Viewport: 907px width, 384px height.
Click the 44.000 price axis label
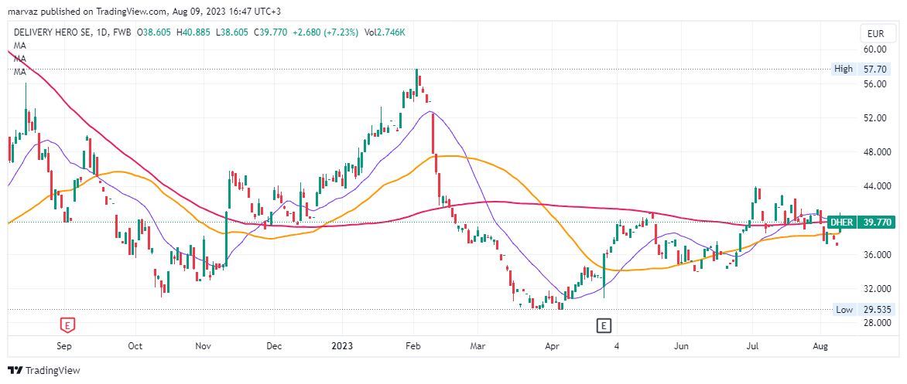(877, 186)
